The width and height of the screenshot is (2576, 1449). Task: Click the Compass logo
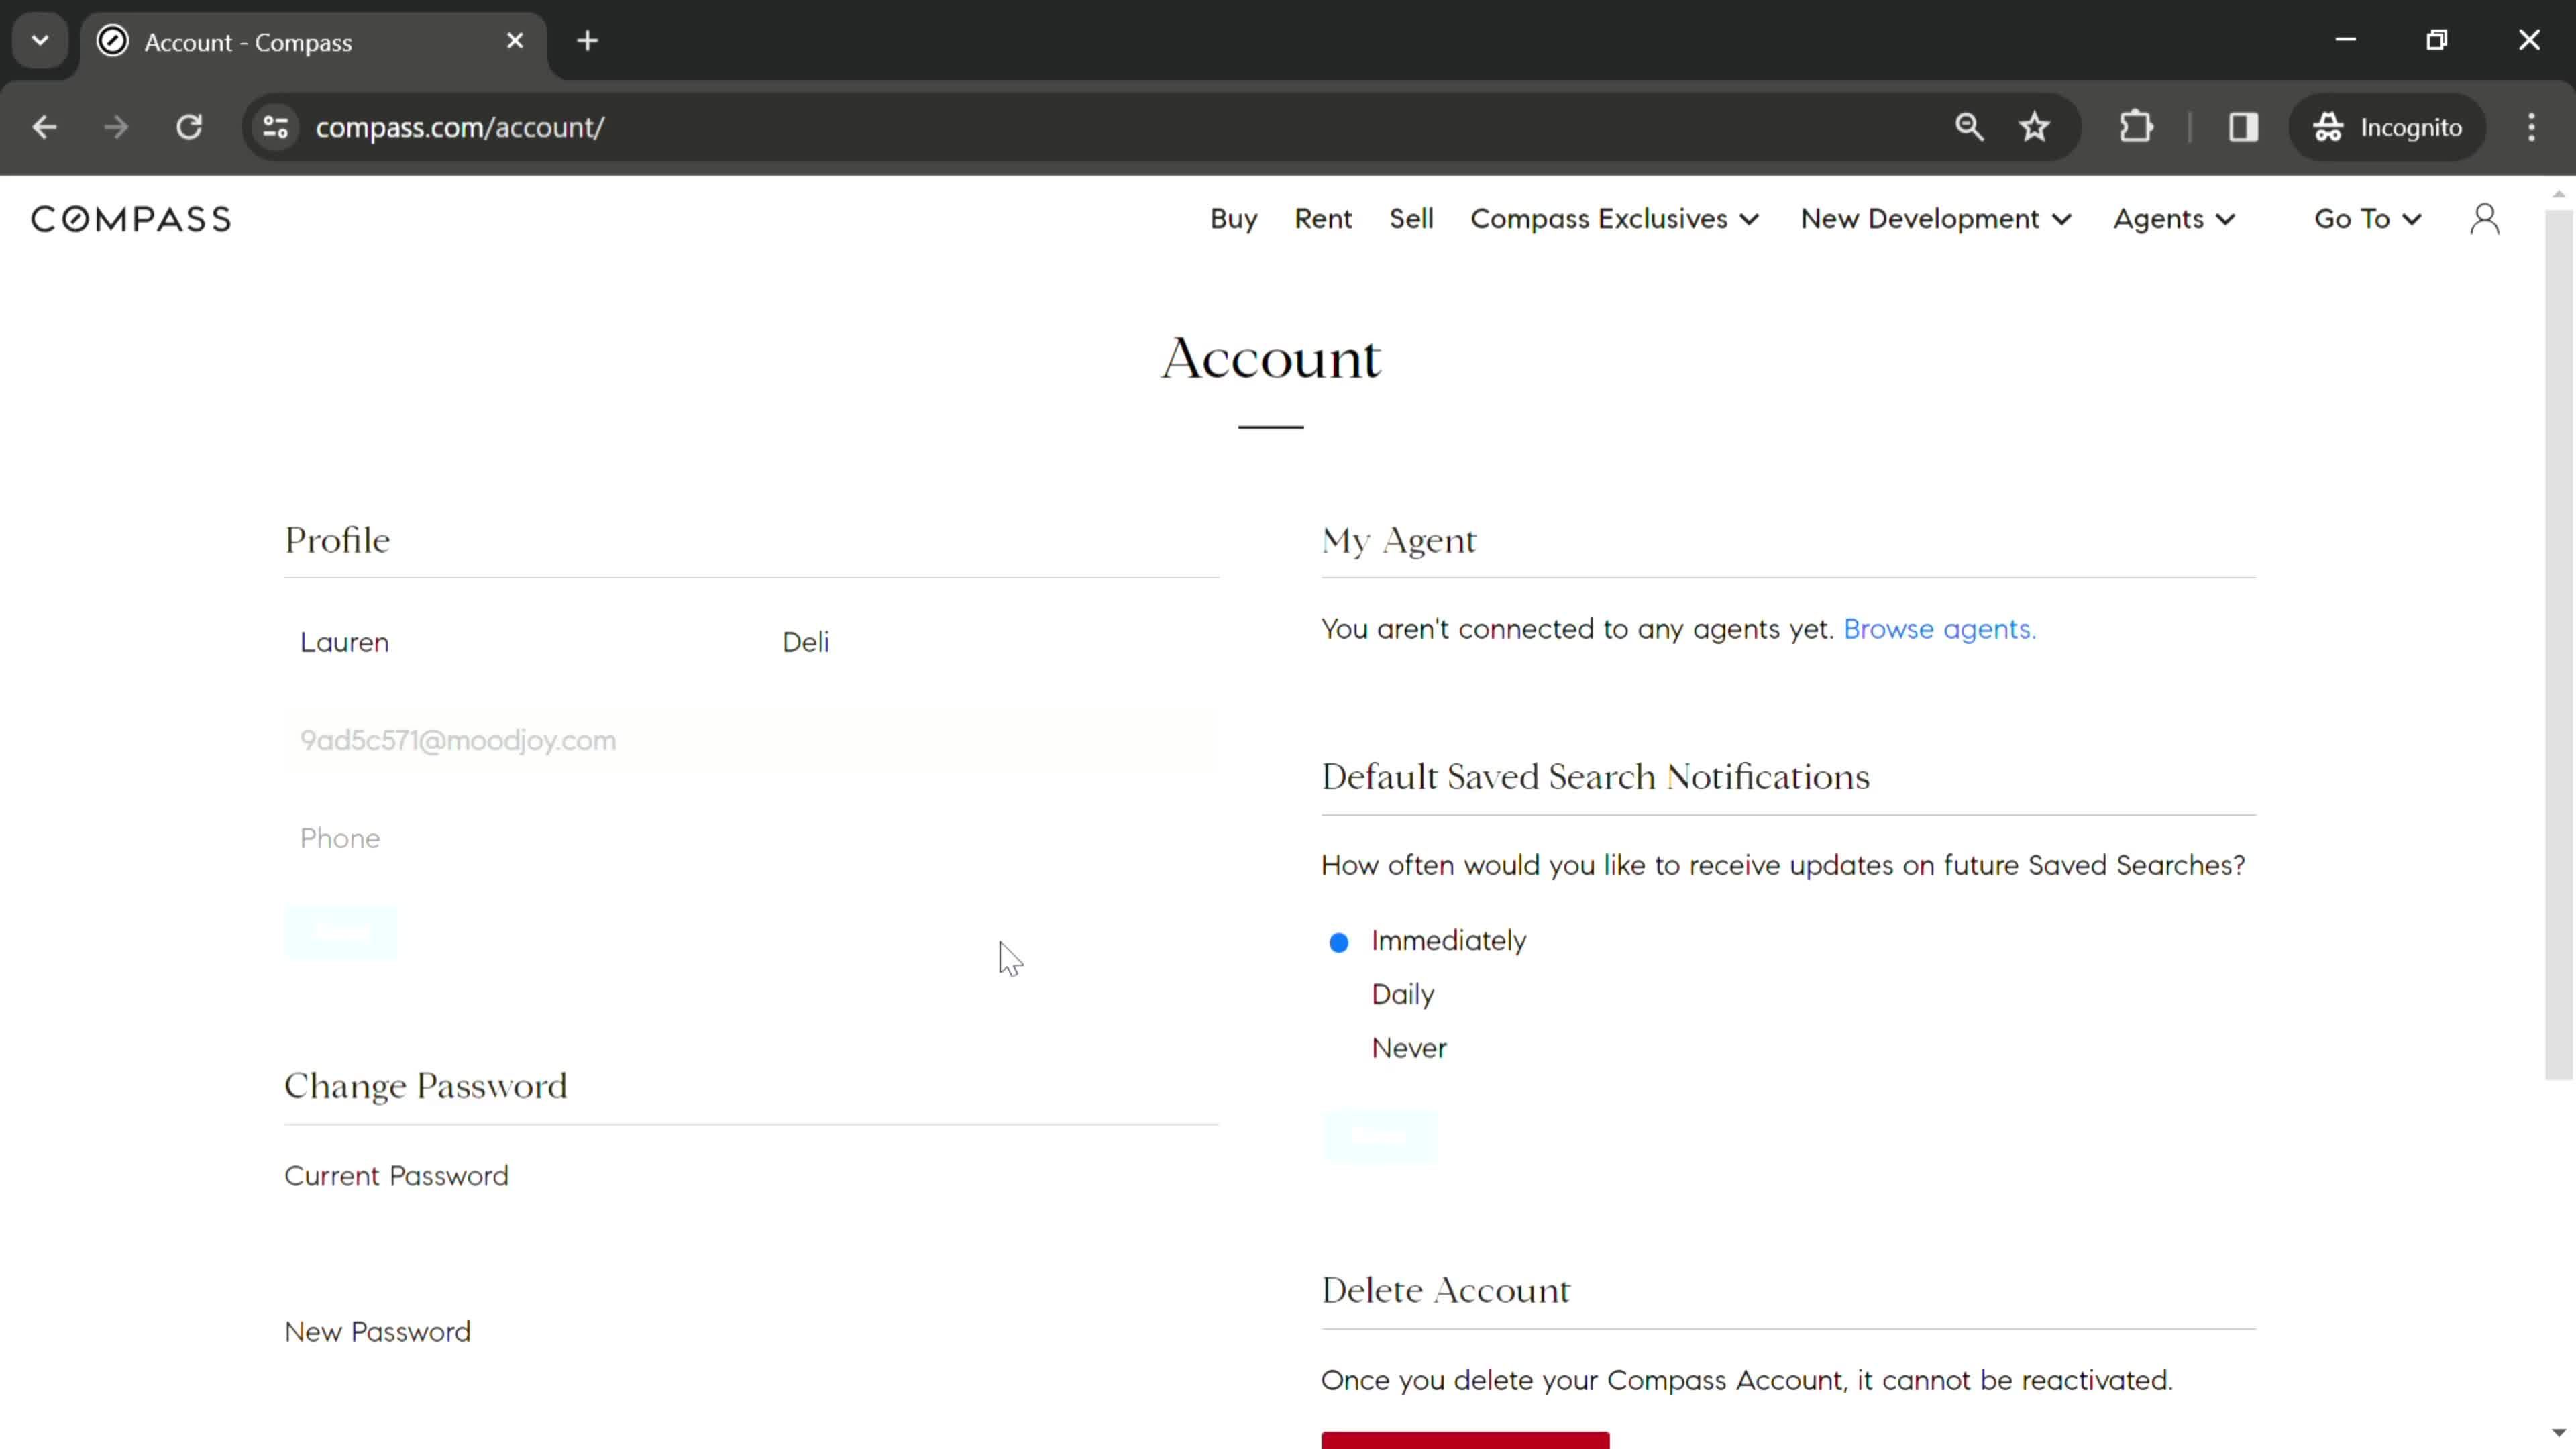131,219
